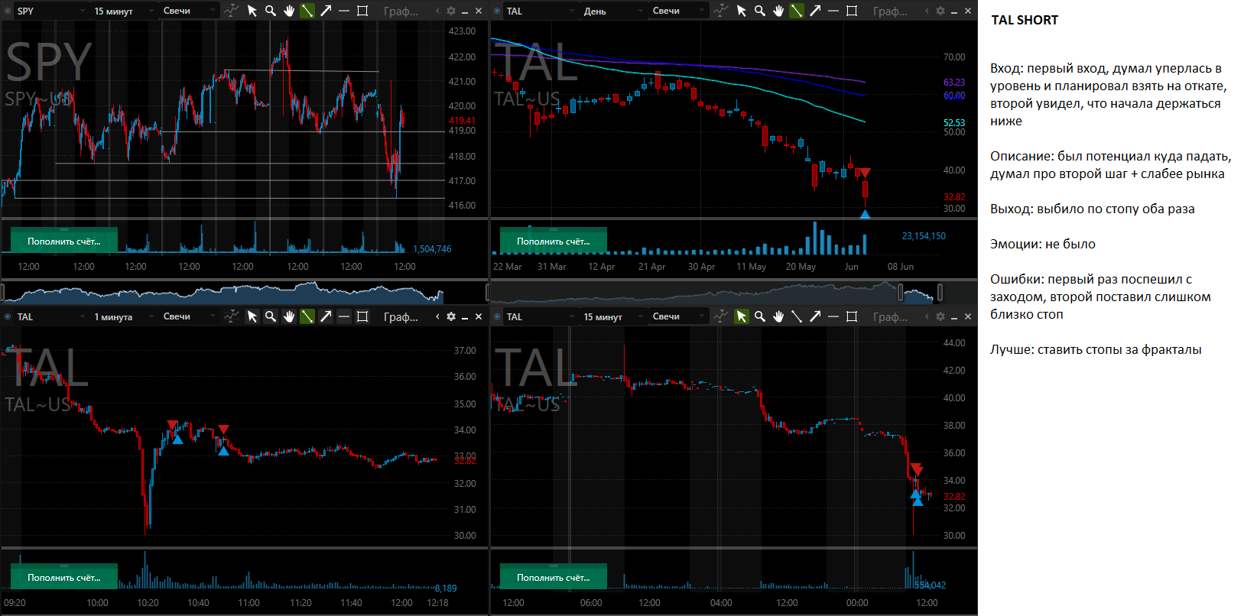This screenshot has width=1257, height=616.
Task: Open indicators icon in SPY chart toolbar
Action: 232,11
